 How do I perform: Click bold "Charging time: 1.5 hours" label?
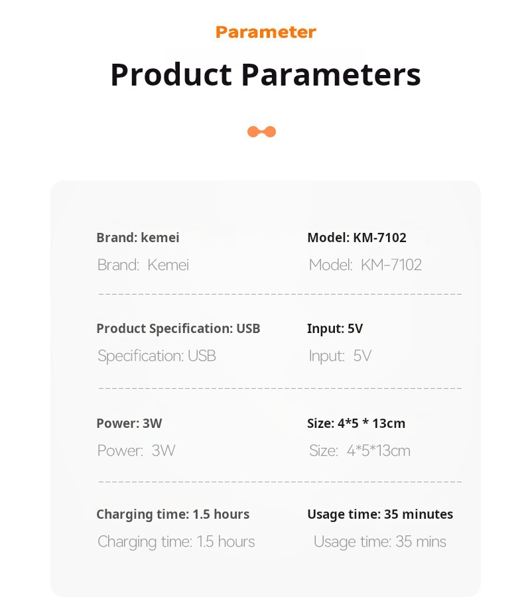(173, 514)
